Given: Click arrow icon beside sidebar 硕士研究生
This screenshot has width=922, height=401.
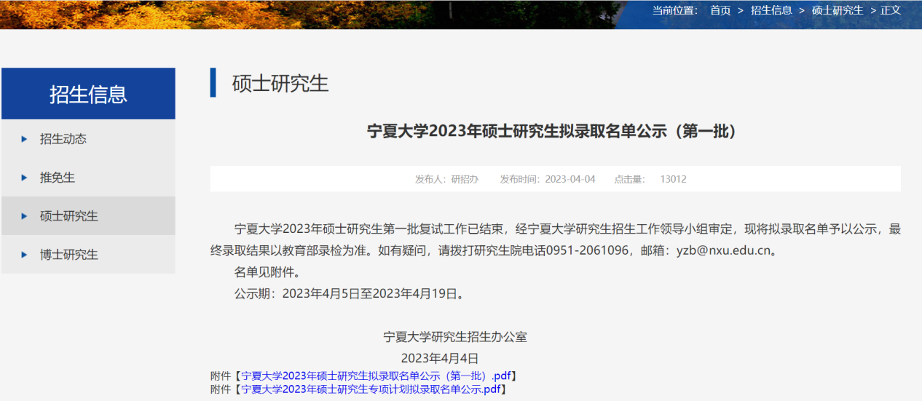Looking at the screenshot, I should (24, 216).
